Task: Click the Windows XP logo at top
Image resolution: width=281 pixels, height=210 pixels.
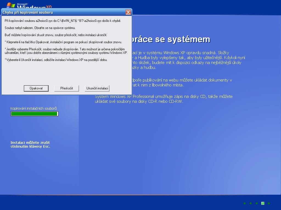Action: click(x=29, y=5)
